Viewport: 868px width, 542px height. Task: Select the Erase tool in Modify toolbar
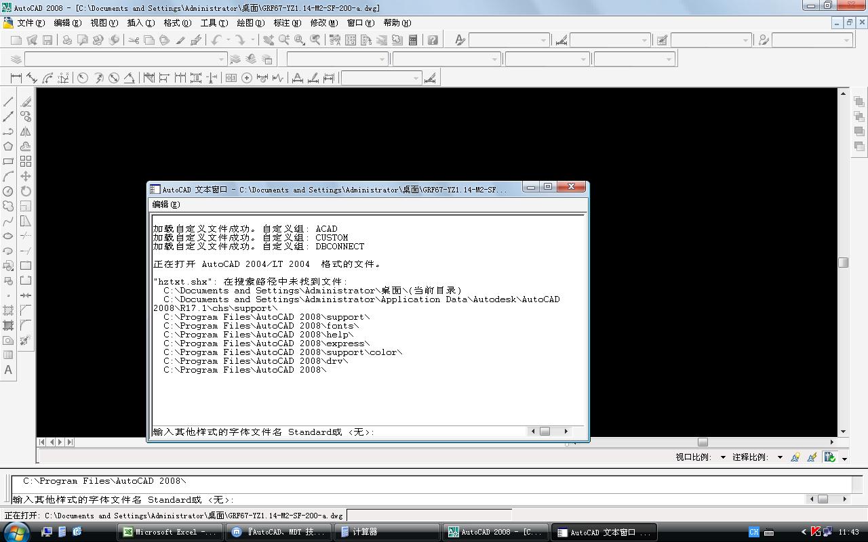coord(26,102)
